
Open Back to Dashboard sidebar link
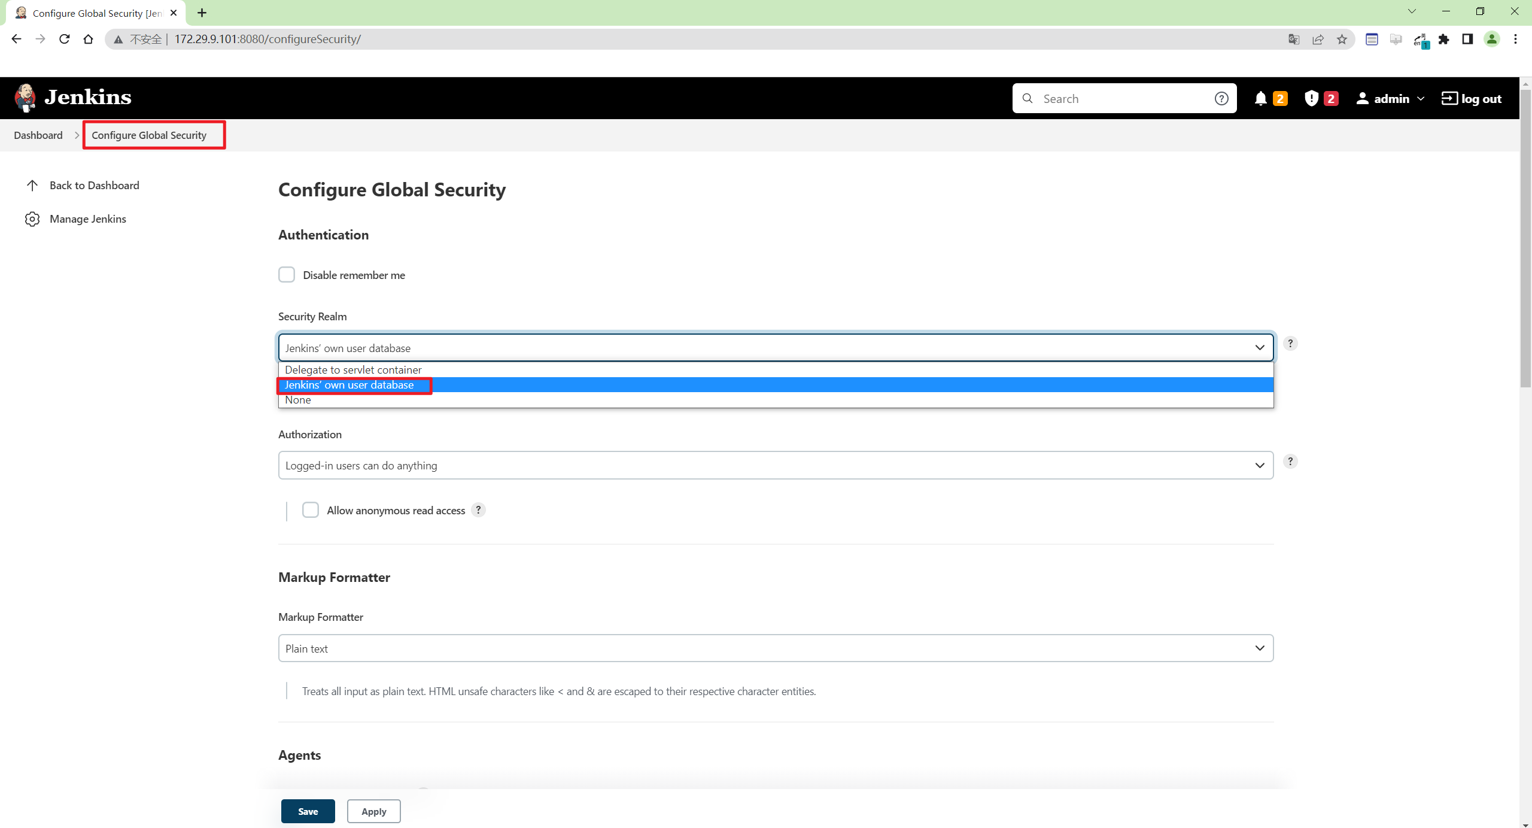[83, 186]
